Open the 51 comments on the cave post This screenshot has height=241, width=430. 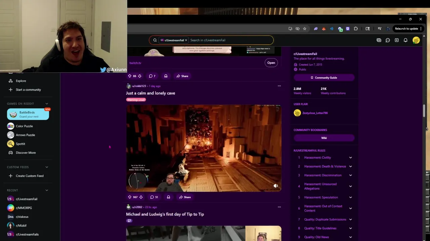point(154,197)
